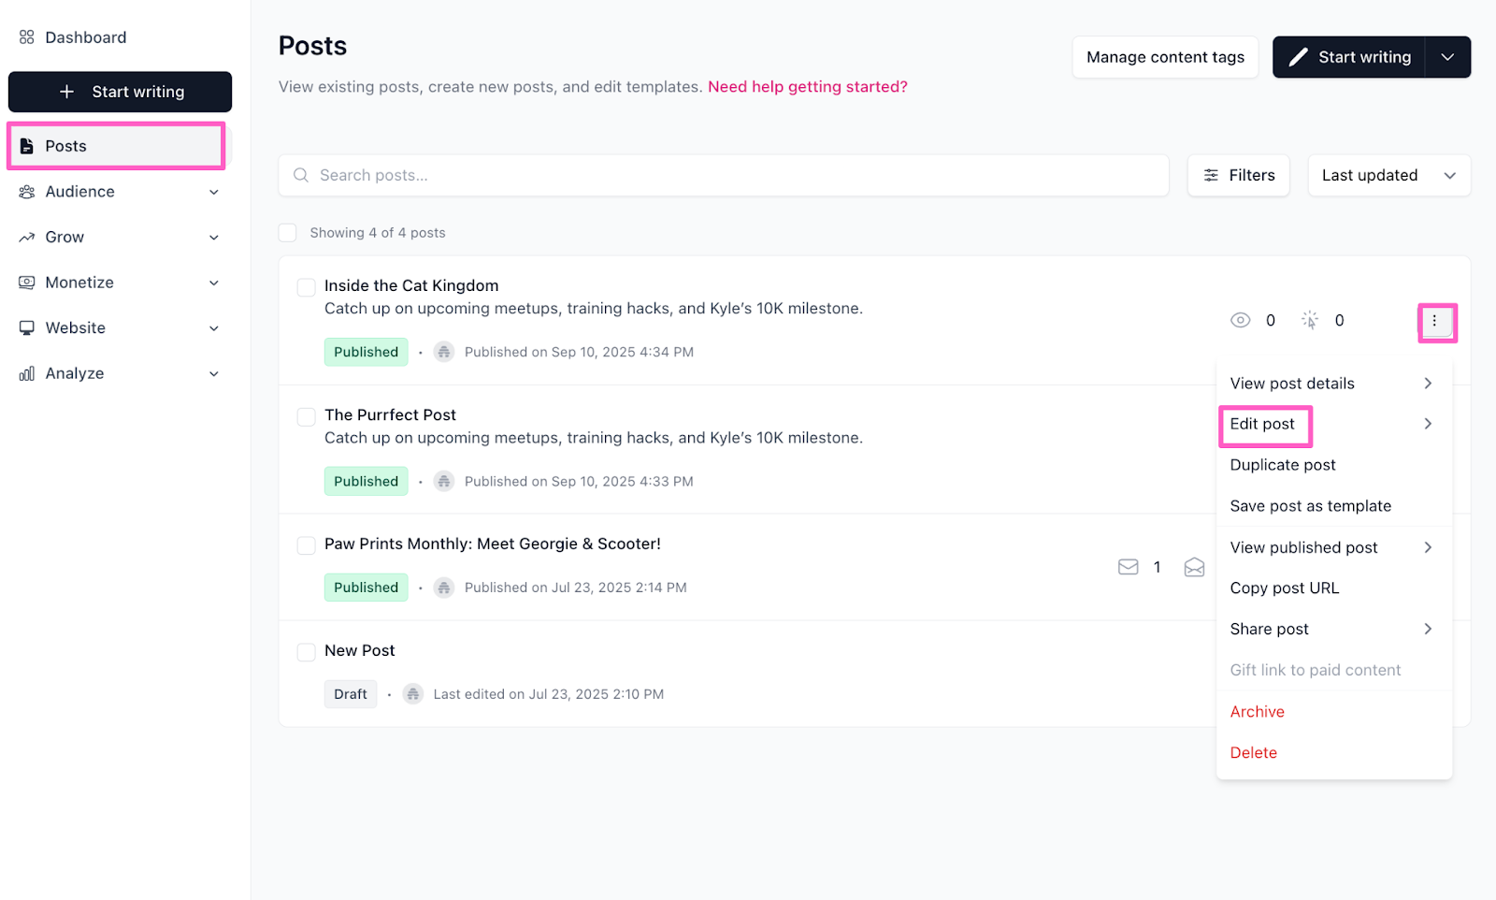Screen dimensions: 1496x900
Task: Click the Monetize money icon
Action: coord(27,283)
